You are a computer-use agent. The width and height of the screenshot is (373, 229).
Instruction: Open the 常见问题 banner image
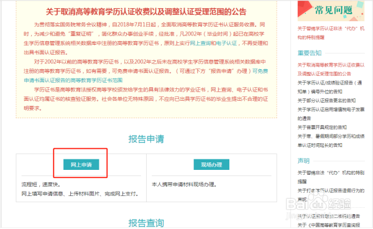click(331, 11)
